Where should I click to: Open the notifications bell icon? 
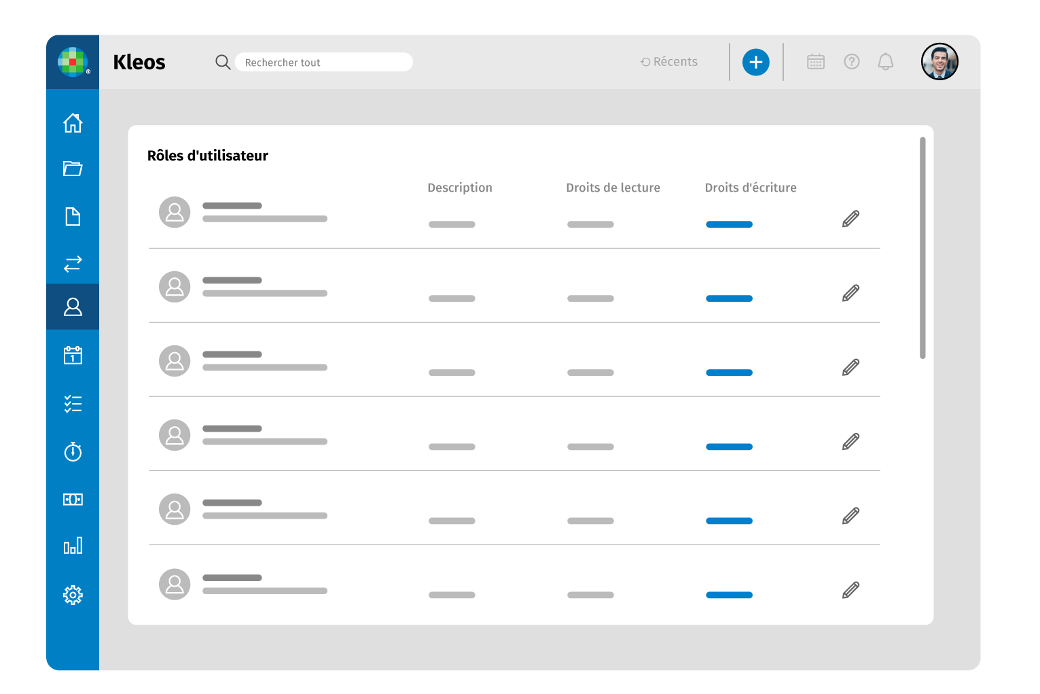[x=885, y=62]
